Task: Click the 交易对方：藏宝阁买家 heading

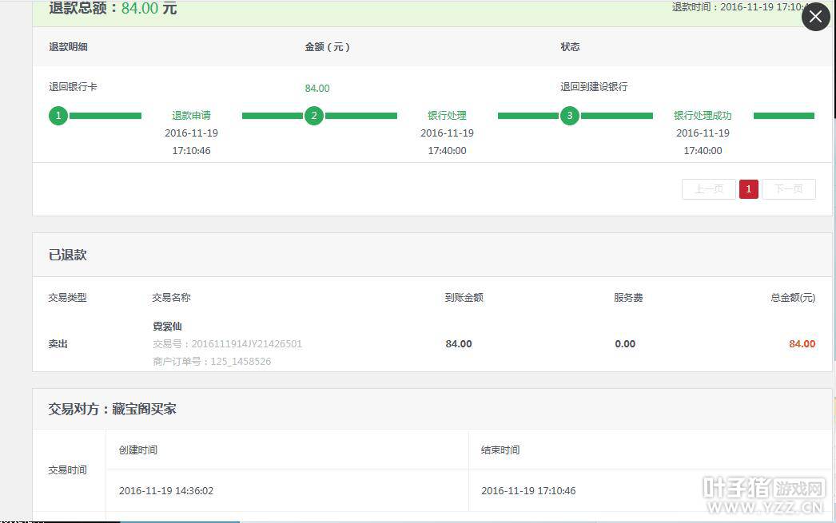Action: [113, 409]
